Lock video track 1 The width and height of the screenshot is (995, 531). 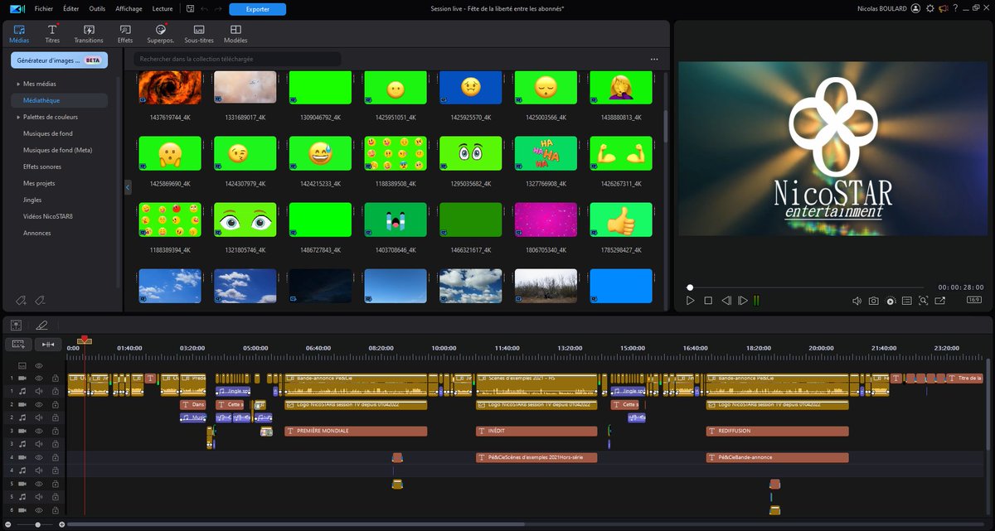[56, 378]
